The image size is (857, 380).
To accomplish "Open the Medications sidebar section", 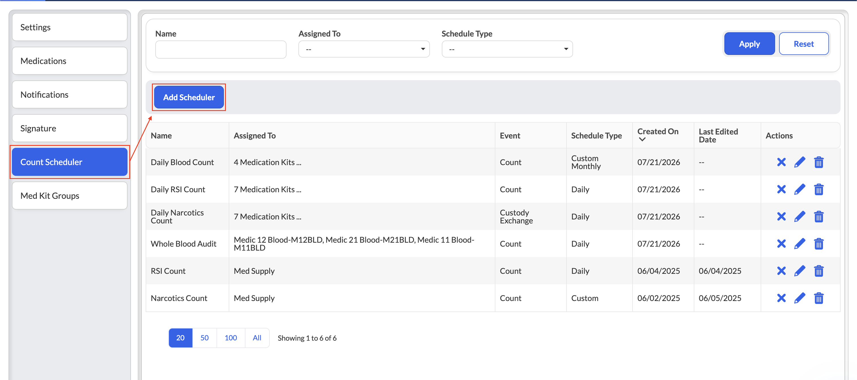I will [x=69, y=61].
